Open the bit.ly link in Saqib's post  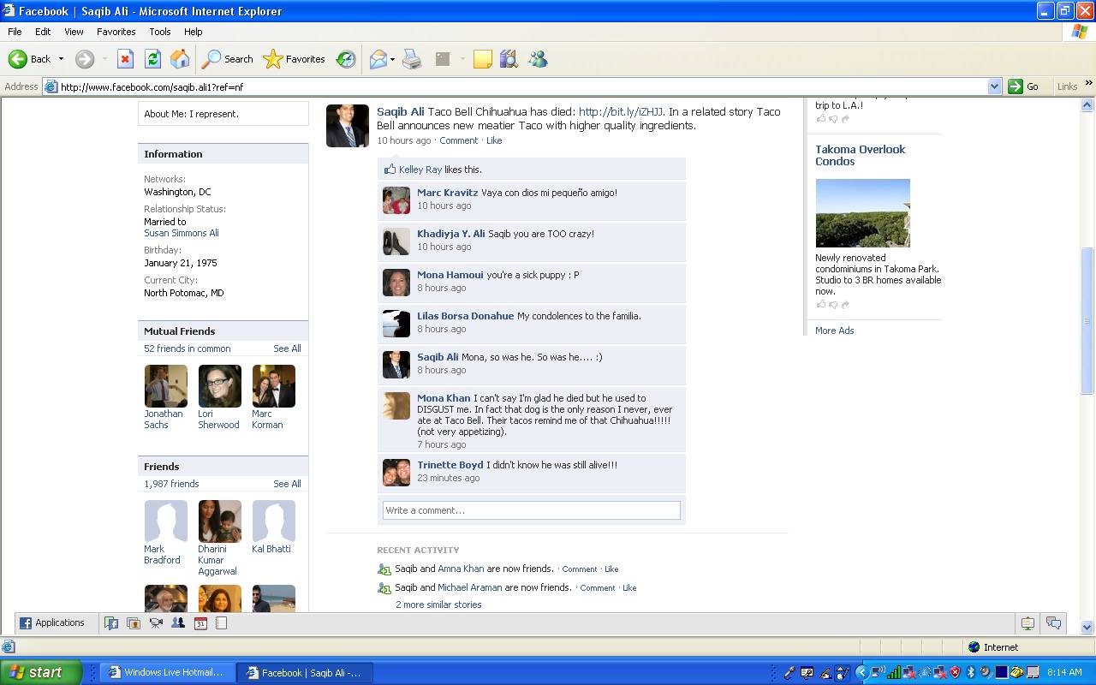pos(621,111)
